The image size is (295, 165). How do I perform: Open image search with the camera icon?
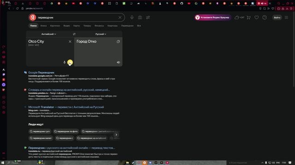coord(140,17)
